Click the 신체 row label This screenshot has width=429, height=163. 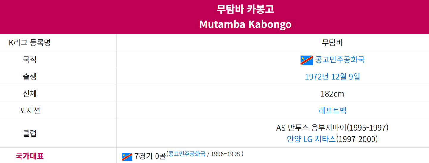click(x=30, y=94)
